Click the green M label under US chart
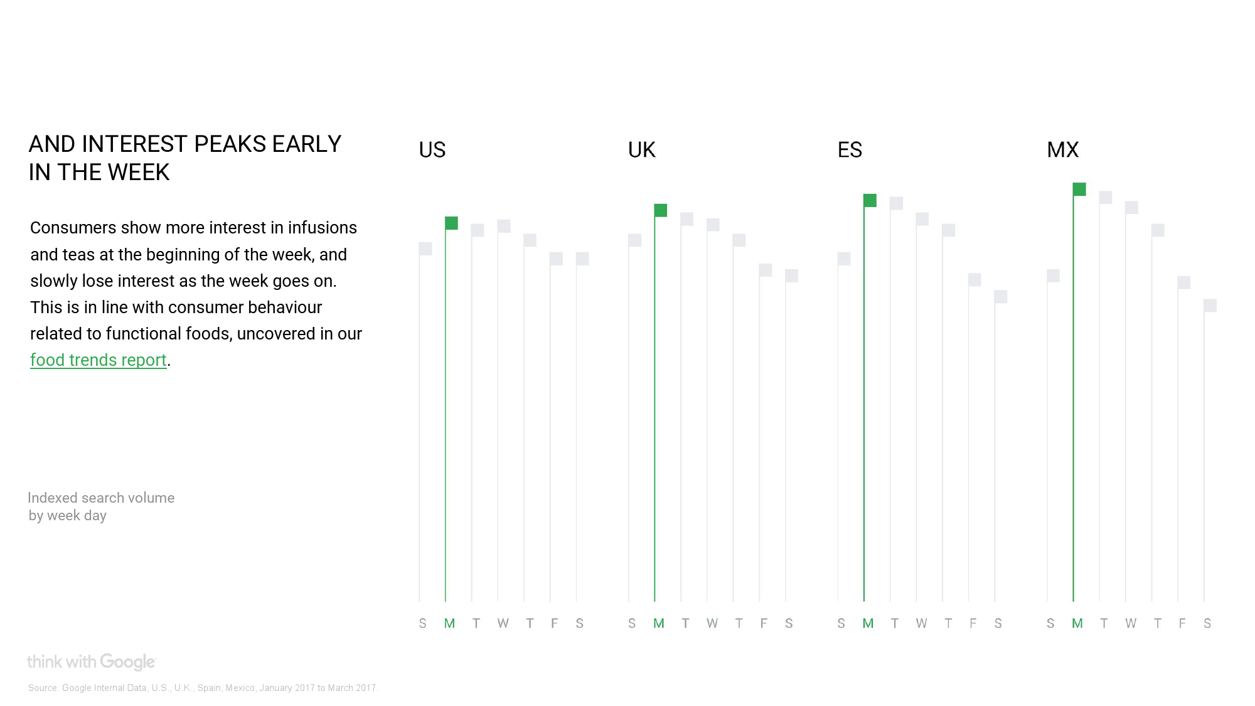Image resolution: width=1255 pixels, height=706 pixels. [449, 623]
